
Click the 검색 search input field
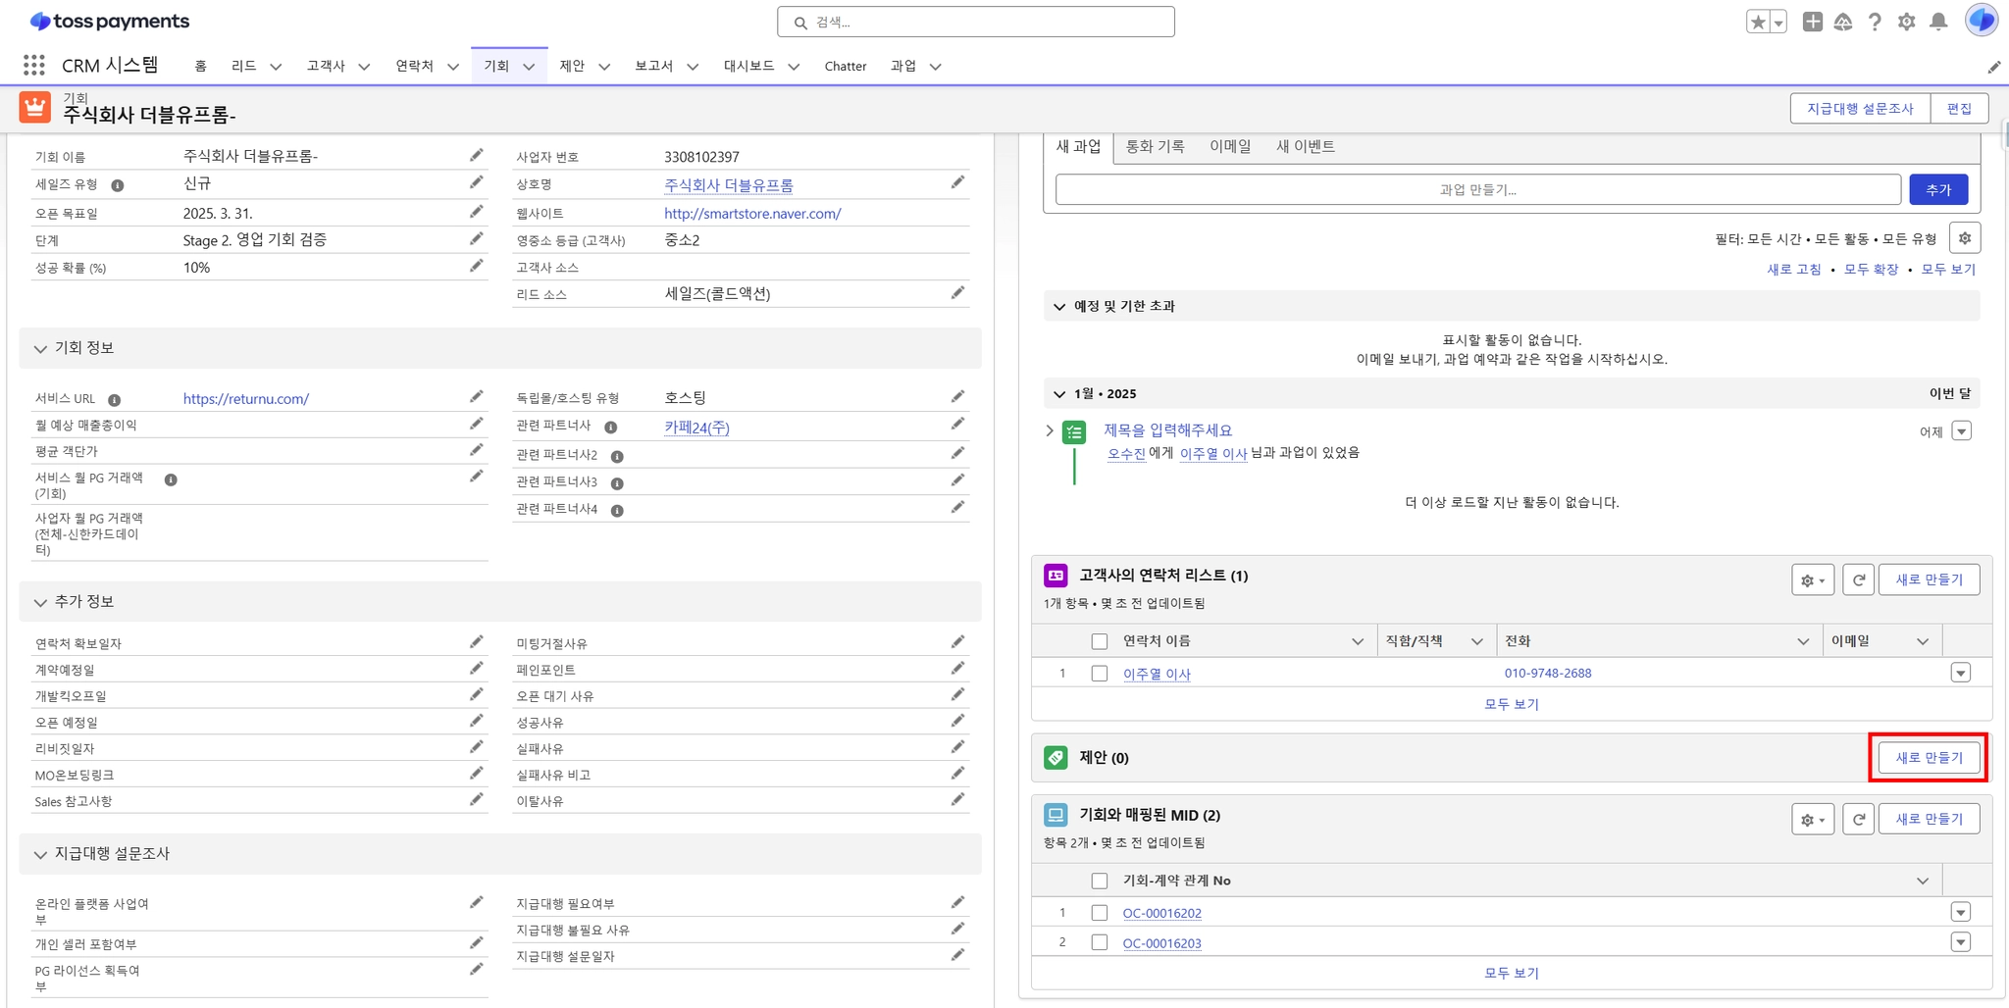click(x=975, y=22)
